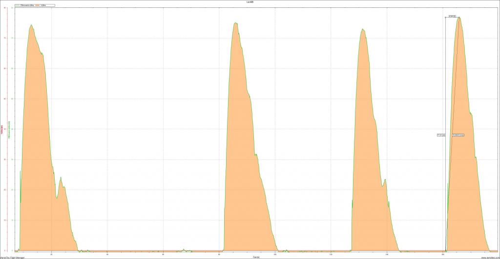500x259 pixels.
Task: Click the tiny bump on the flat baseline
Action: pos(184,249)
